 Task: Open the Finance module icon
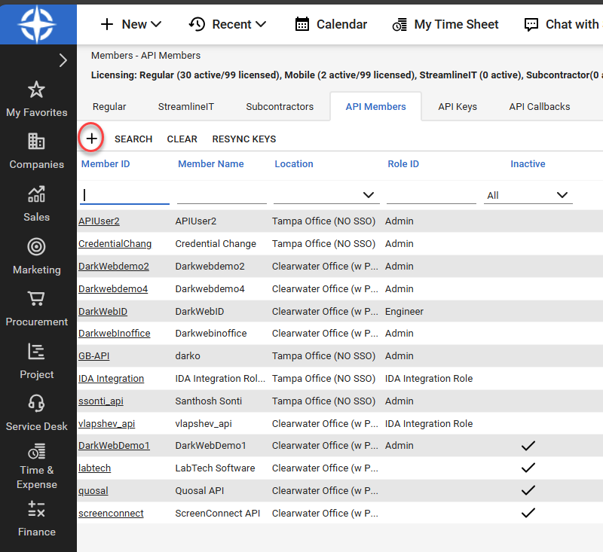36,509
